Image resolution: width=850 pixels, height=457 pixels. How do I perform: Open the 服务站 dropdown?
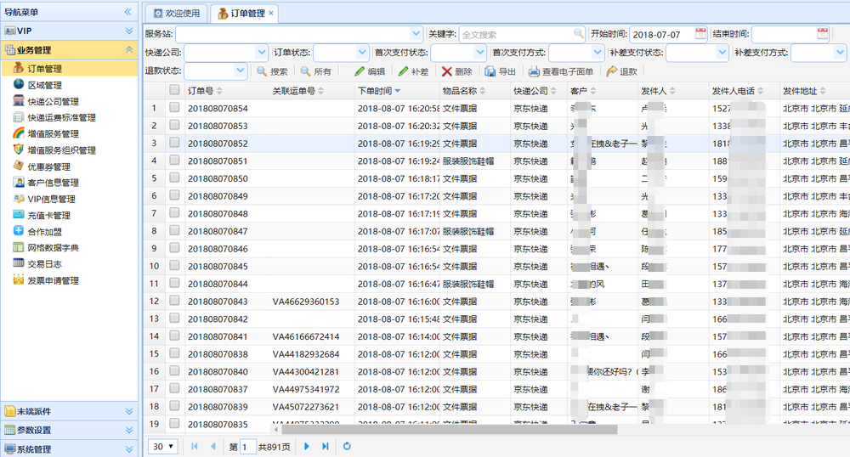tap(416, 34)
